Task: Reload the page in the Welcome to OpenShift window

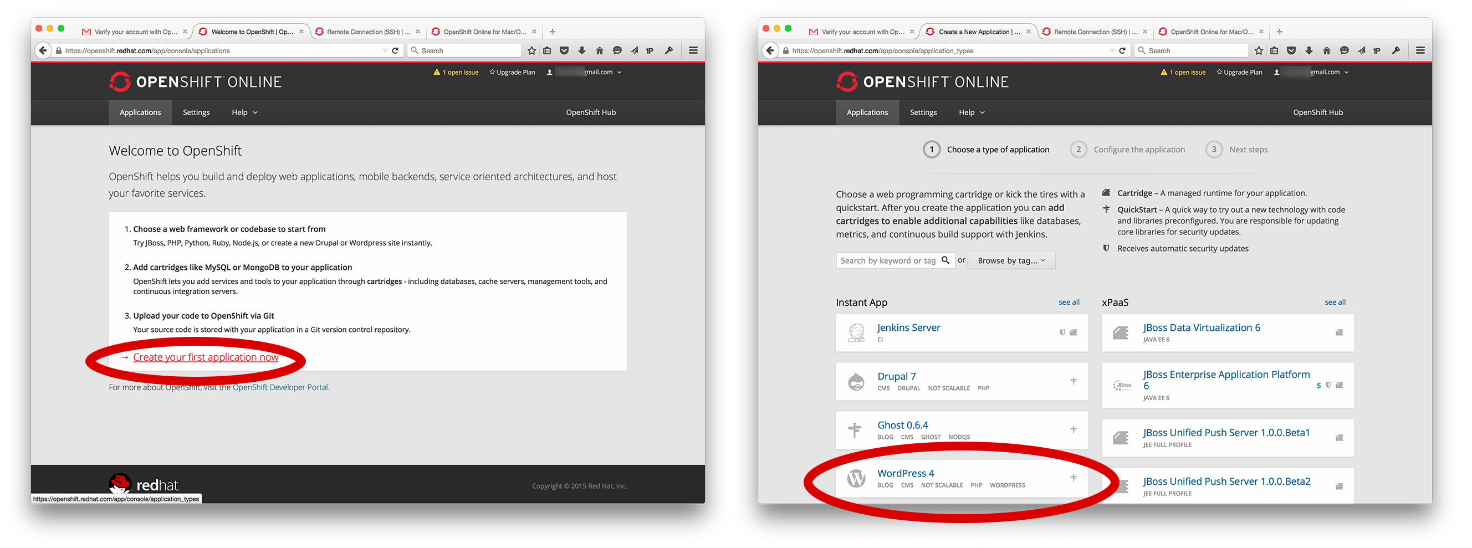Action: coord(395,50)
